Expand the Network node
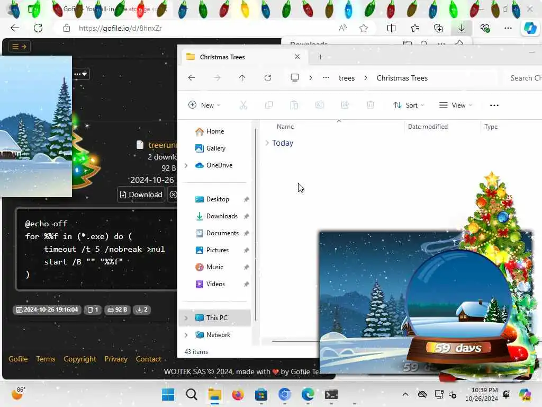Image resolution: width=542 pixels, height=407 pixels. pyautogui.click(x=186, y=335)
